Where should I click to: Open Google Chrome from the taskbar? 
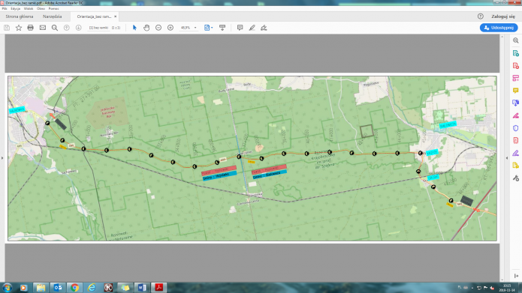(x=74, y=287)
